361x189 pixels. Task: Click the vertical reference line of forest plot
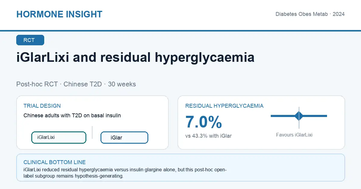point(299,118)
